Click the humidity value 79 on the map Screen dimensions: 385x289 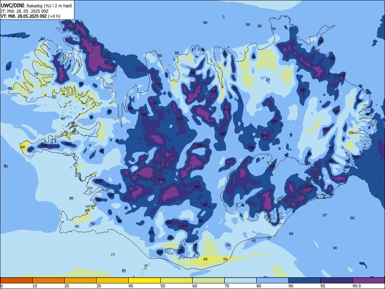36,74
